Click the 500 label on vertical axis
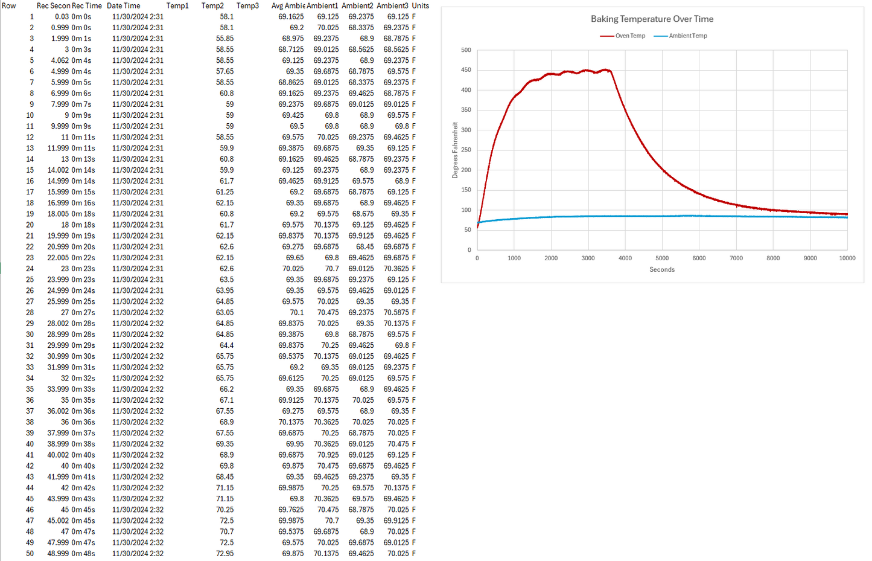872x561 pixels. [466, 50]
